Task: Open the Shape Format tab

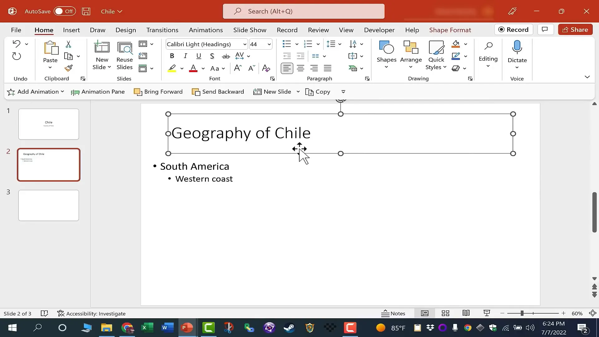Action: 450,30
